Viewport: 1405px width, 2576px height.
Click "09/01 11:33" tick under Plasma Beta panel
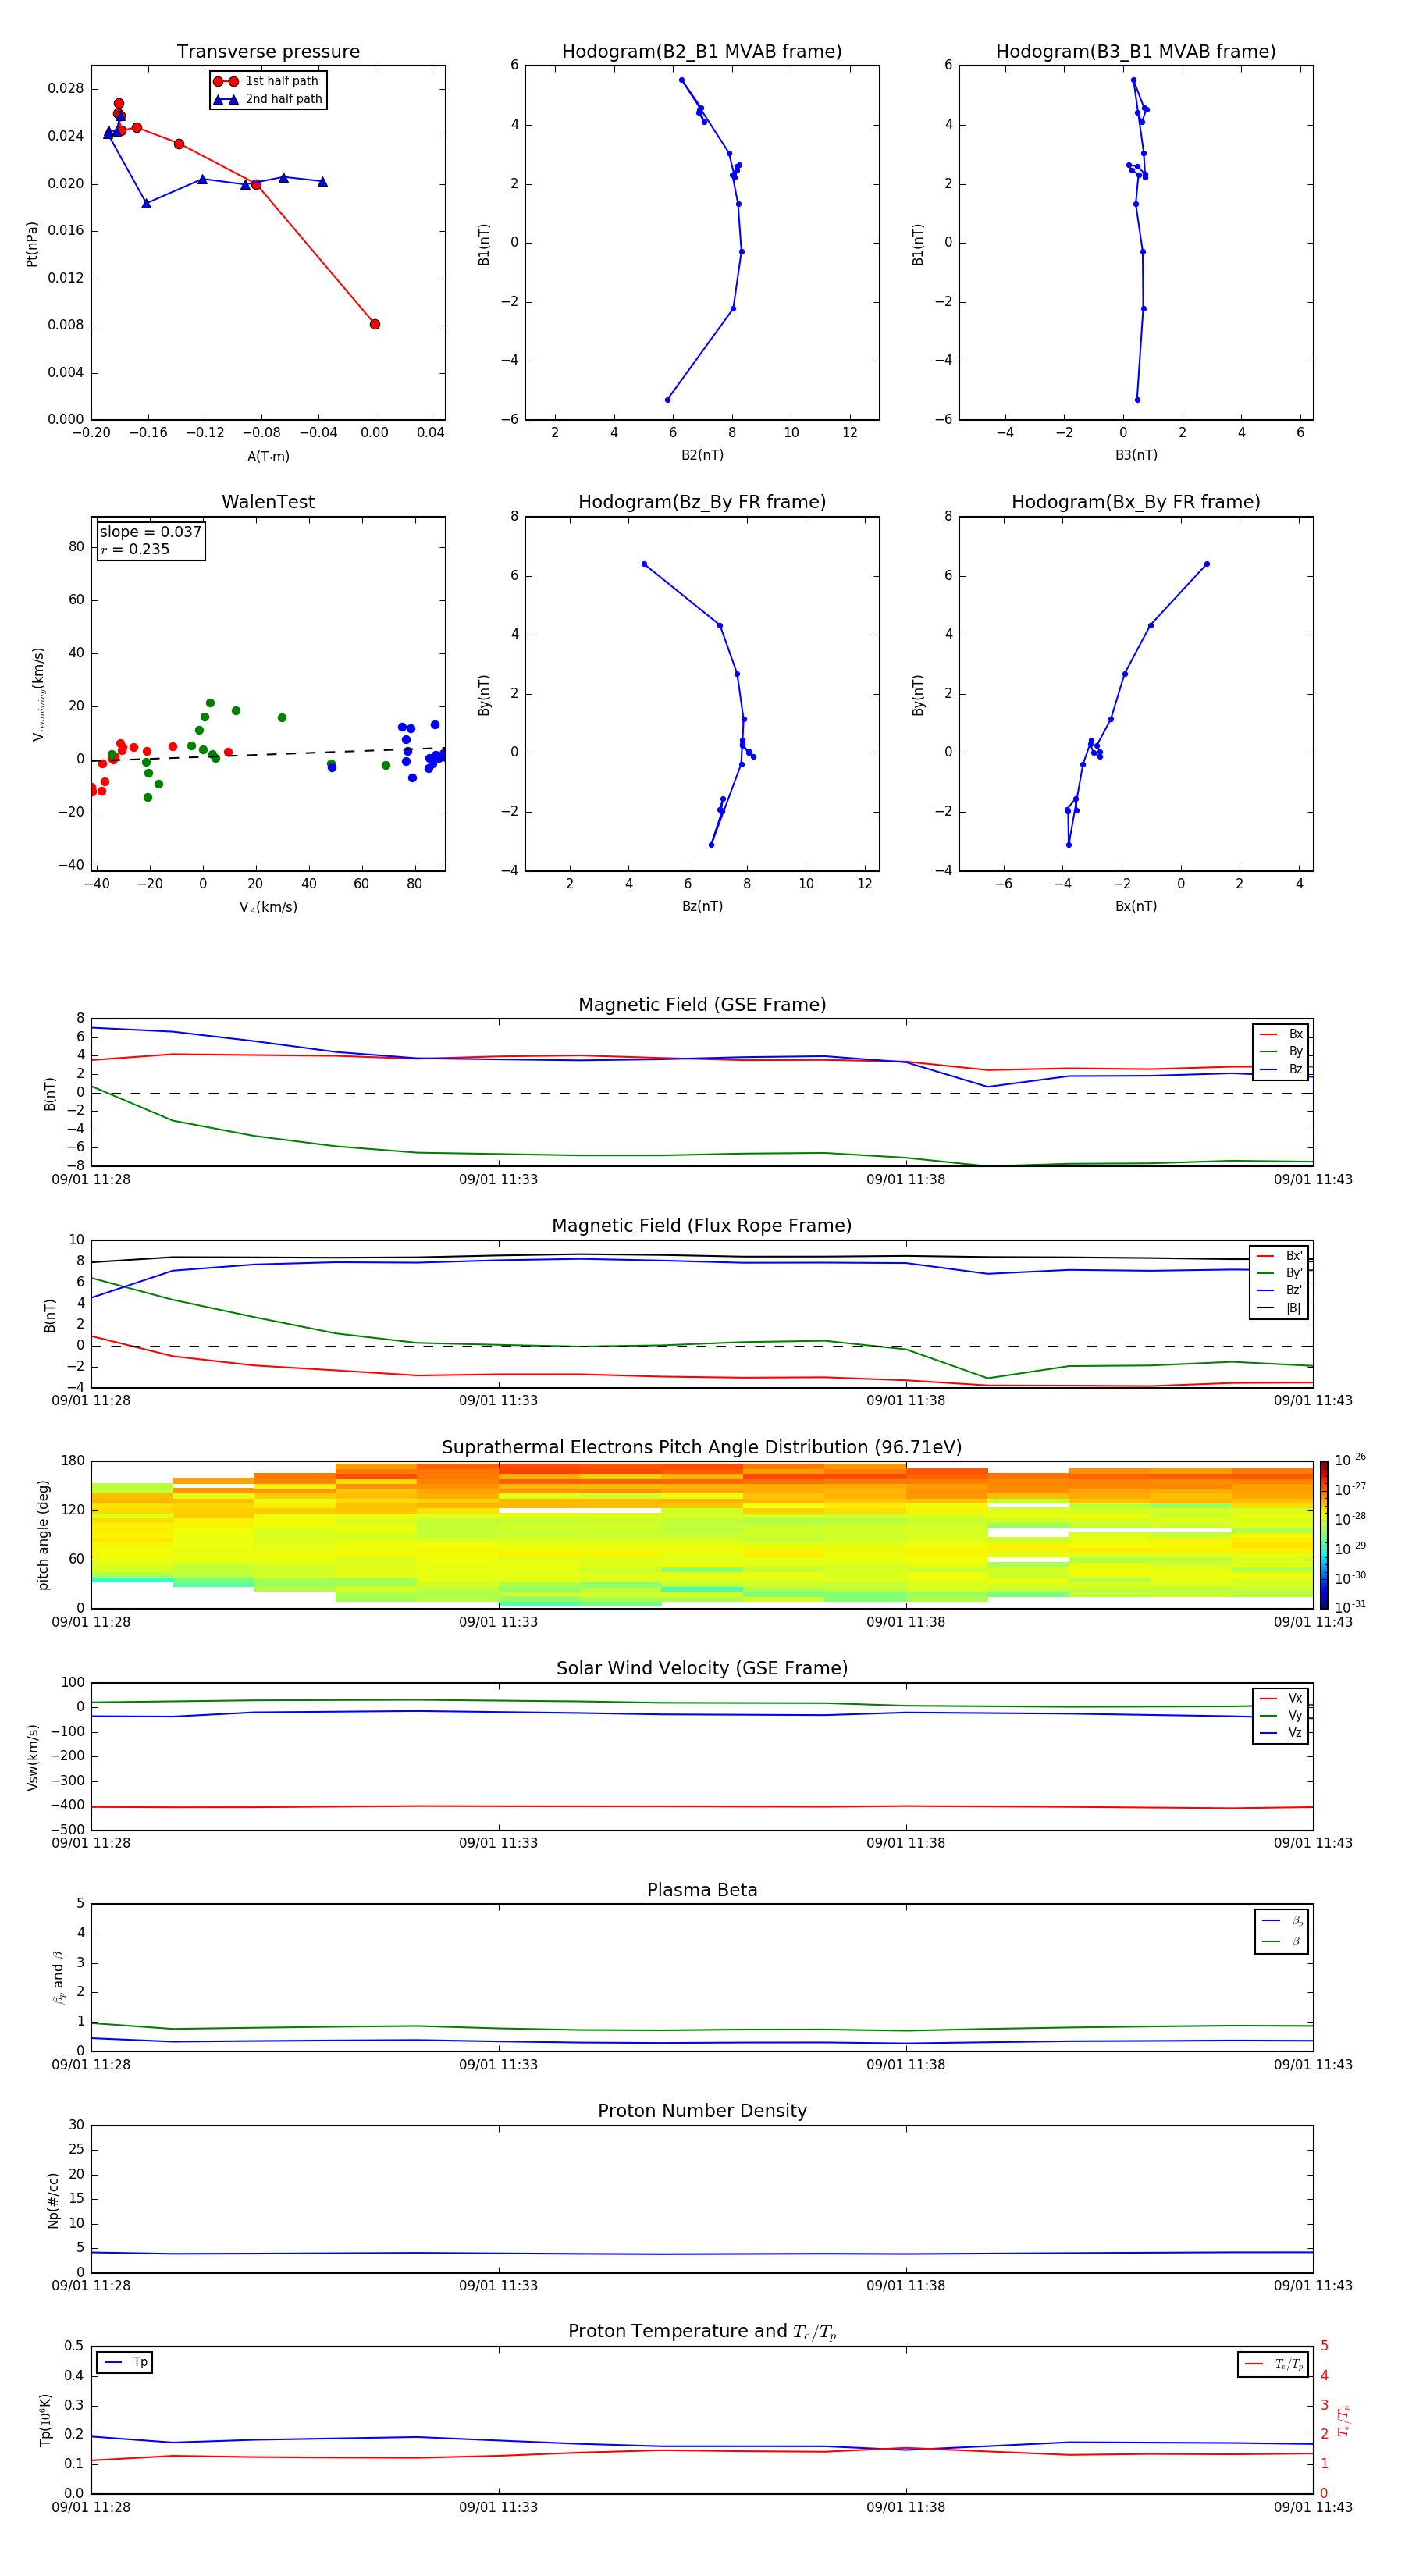(x=498, y=2064)
